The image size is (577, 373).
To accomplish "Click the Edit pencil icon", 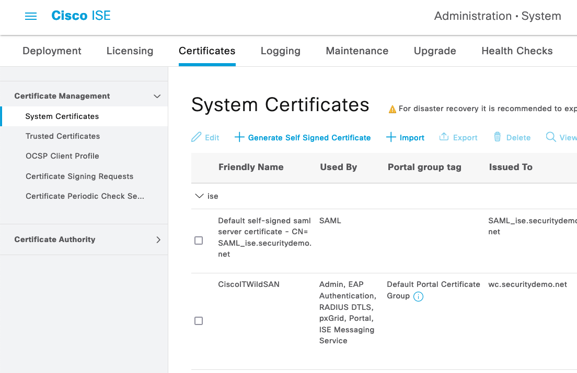I will pyautogui.click(x=195, y=137).
